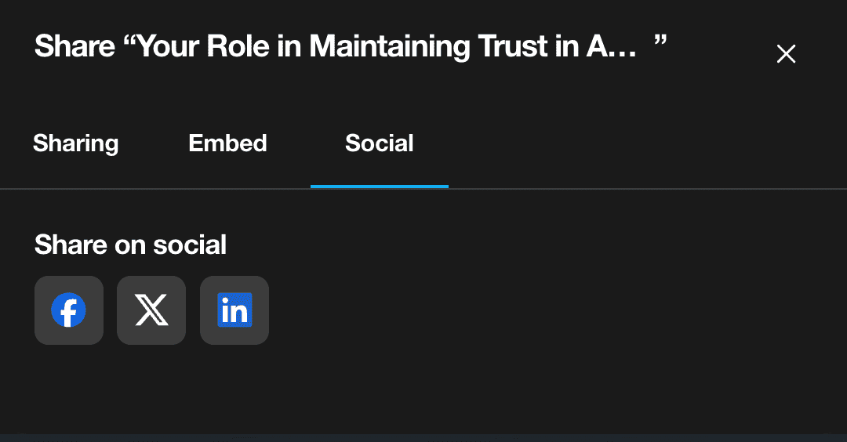Dismiss the dialog with the X icon
This screenshot has width=847, height=442.
(786, 54)
